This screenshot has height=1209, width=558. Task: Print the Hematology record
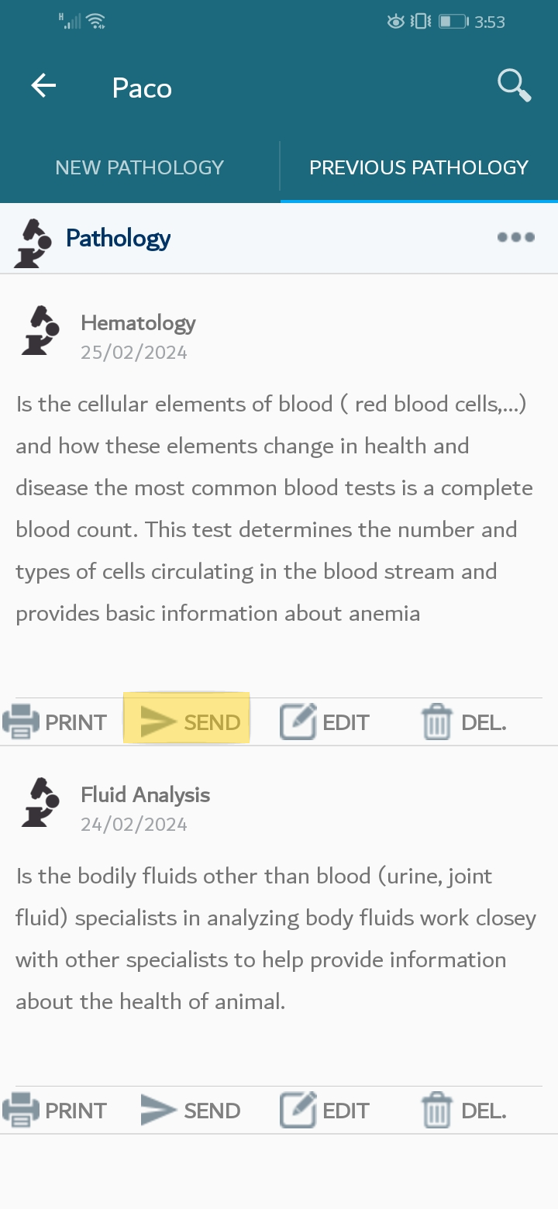point(54,722)
